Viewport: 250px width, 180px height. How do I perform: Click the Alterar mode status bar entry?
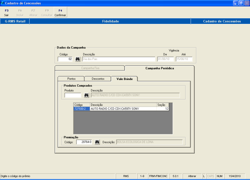(x=192, y=176)
